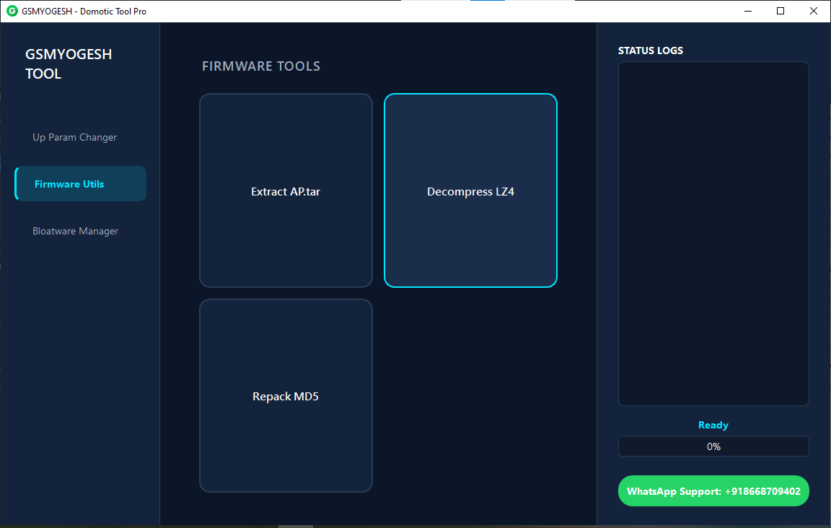Contact WhatsApp Support via the green button
Image resolution: width=831 pixels, height=528 pixels.
(x=713, y=490)
